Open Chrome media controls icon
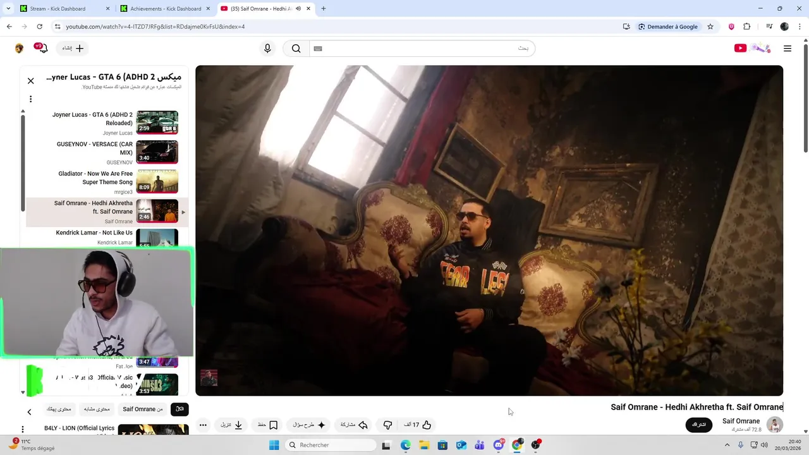 (x=769, y=27)
